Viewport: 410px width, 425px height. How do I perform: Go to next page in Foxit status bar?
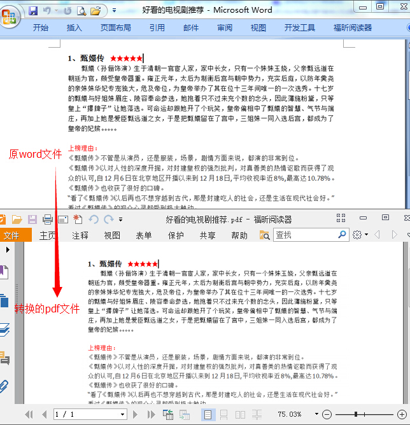coord(136,414)
